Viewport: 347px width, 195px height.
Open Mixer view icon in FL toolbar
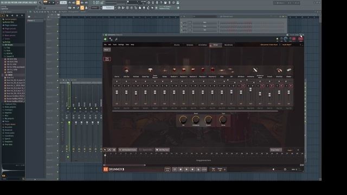[x=132, y=8]
